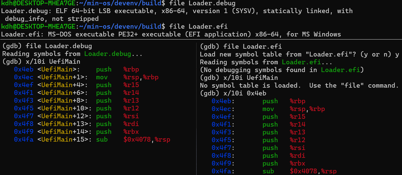Click the green Loader.debug filename in left gdb pane
Viewport: 402px width, 175px height.
point(107,54)
